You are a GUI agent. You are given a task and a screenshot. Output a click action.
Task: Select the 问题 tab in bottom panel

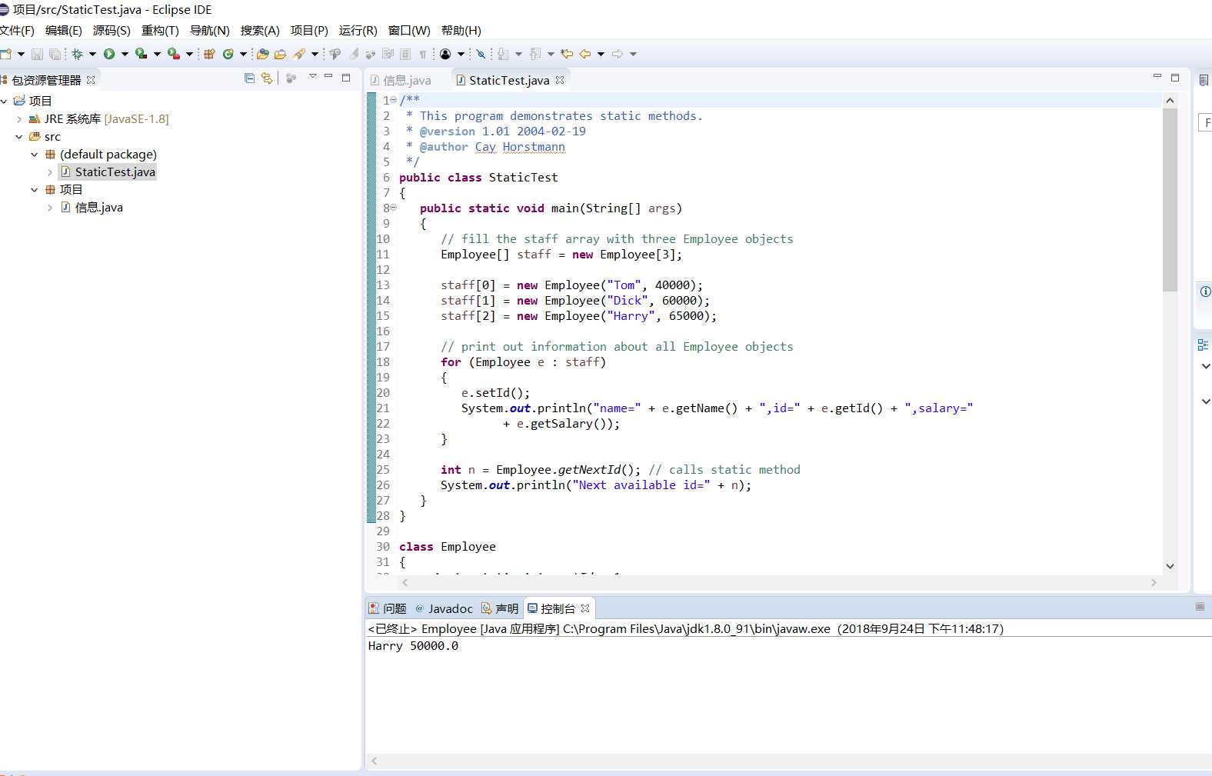pos(388,608)
